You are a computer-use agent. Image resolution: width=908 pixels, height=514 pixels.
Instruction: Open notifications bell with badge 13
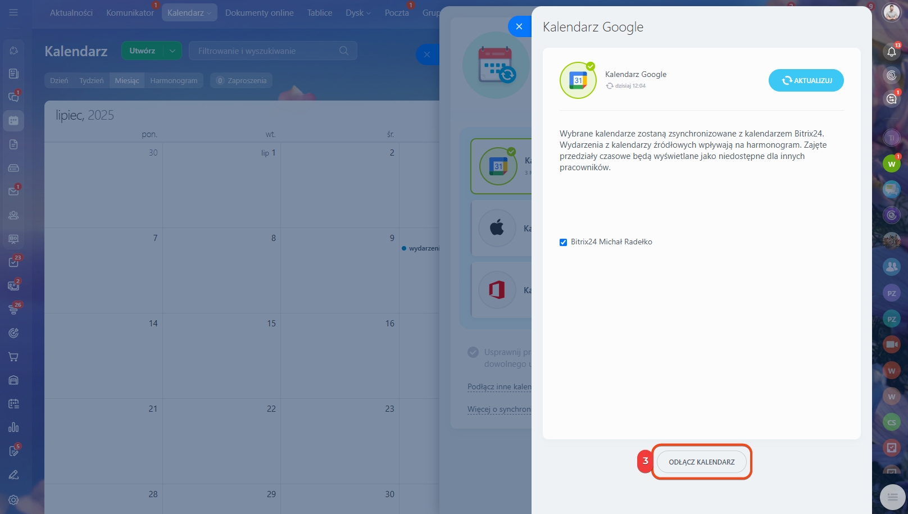click(892, 51)
